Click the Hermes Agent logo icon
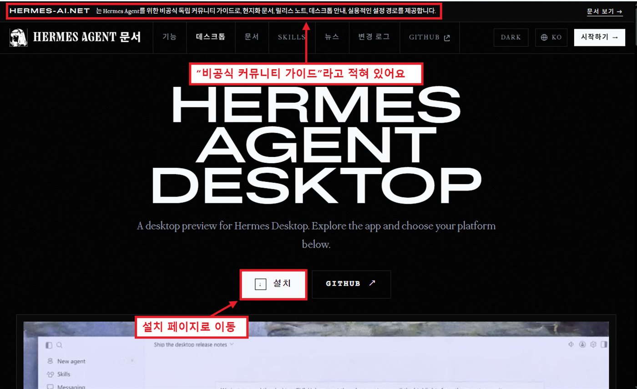 (19, 37)
